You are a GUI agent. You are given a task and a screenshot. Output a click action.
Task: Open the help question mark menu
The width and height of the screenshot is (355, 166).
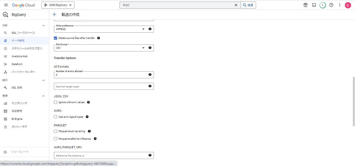(331, 5)
